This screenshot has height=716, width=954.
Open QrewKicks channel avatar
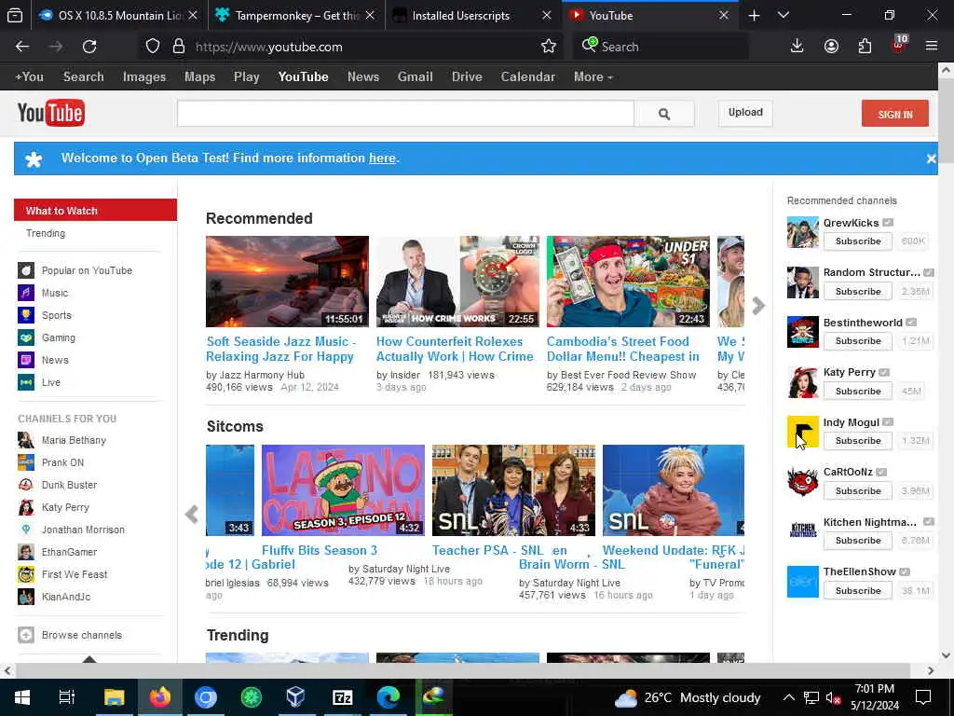pos(802,232)
